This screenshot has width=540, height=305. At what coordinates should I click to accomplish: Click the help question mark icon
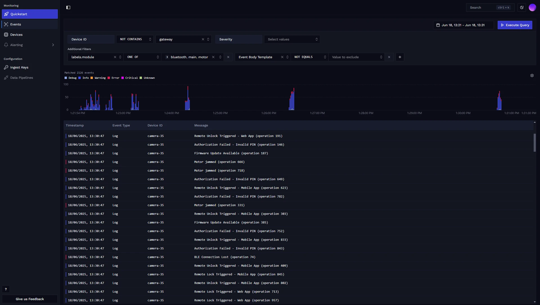click(x=6, y=289)
